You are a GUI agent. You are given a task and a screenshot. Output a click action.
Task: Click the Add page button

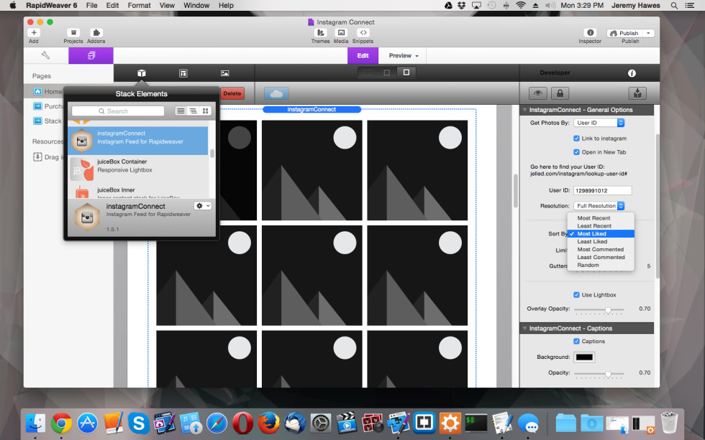(34, 33)
